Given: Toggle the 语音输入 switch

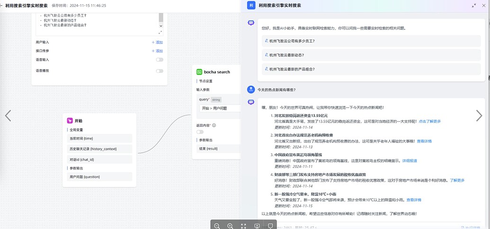Looking at the screenshot, I should pyautogui.click(x=160, y=60).
